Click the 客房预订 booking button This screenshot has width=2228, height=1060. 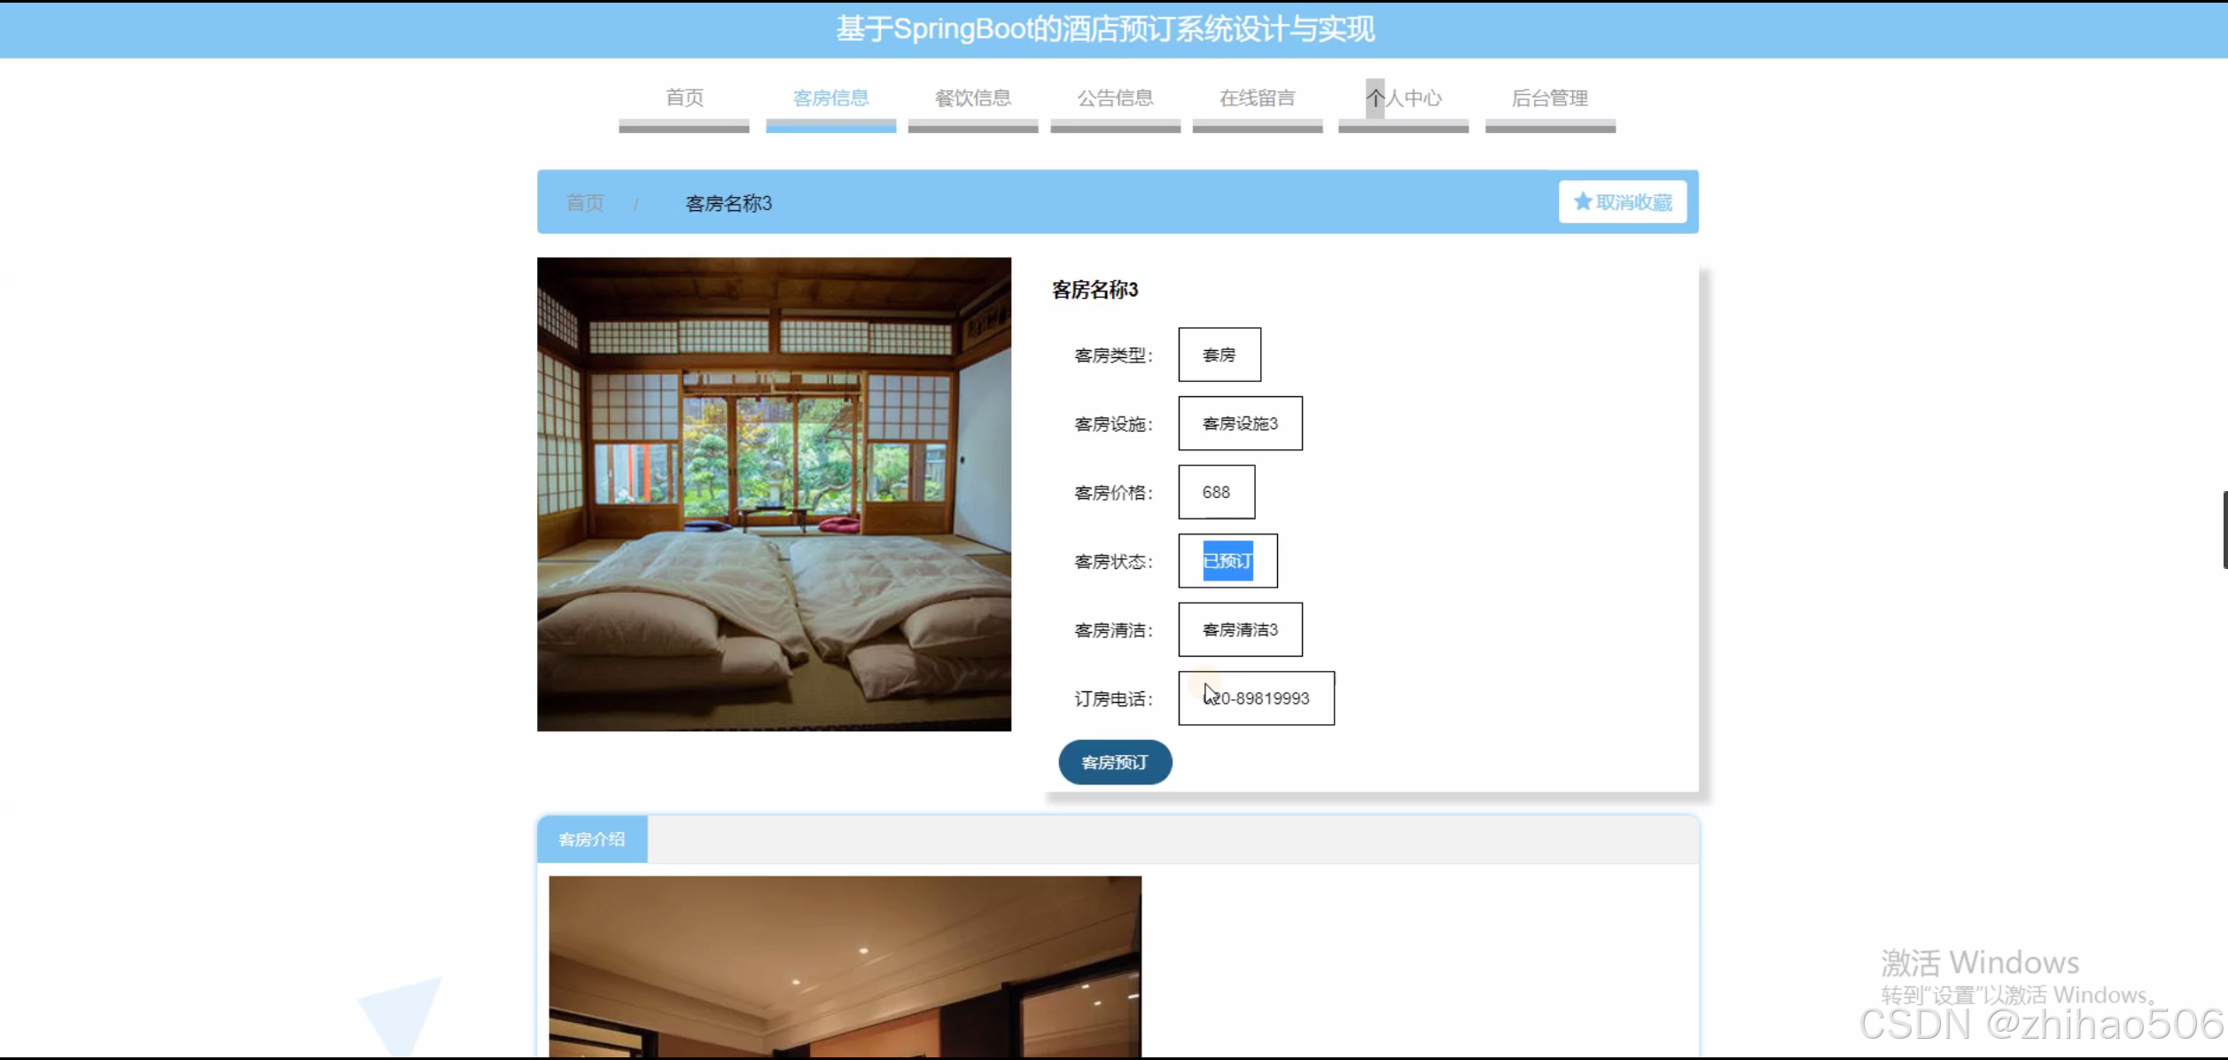1114,762
